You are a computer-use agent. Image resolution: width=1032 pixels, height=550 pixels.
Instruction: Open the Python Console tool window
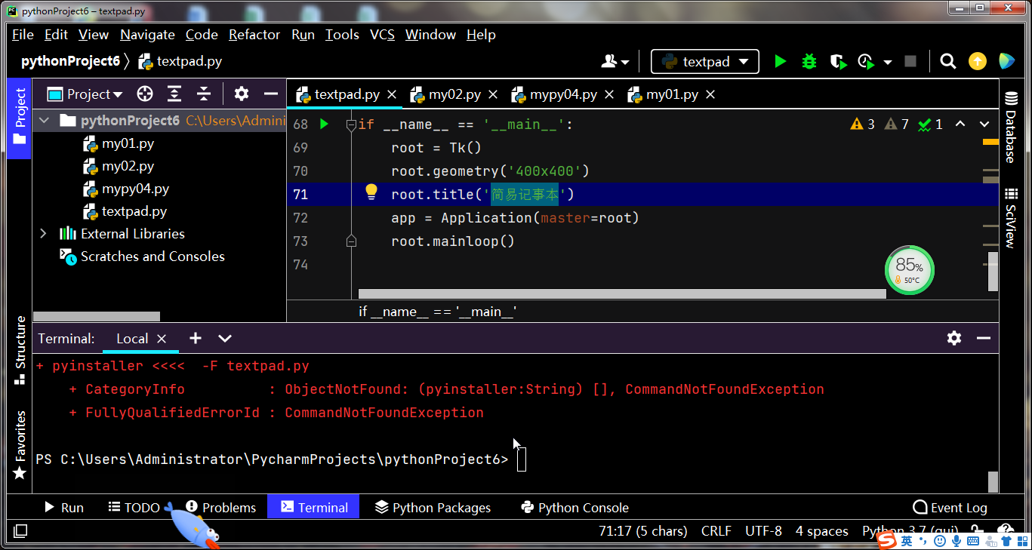click(575, 508)
